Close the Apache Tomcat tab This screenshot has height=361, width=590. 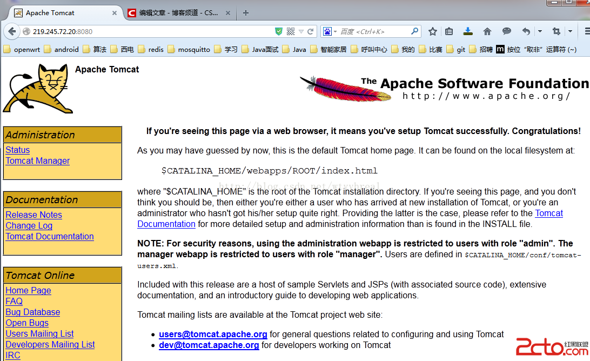click(x=115, y=13)
